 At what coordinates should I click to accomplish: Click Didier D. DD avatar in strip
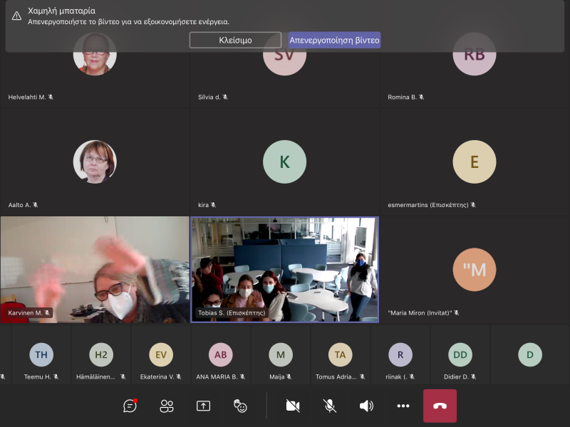(x=460, y=354)
